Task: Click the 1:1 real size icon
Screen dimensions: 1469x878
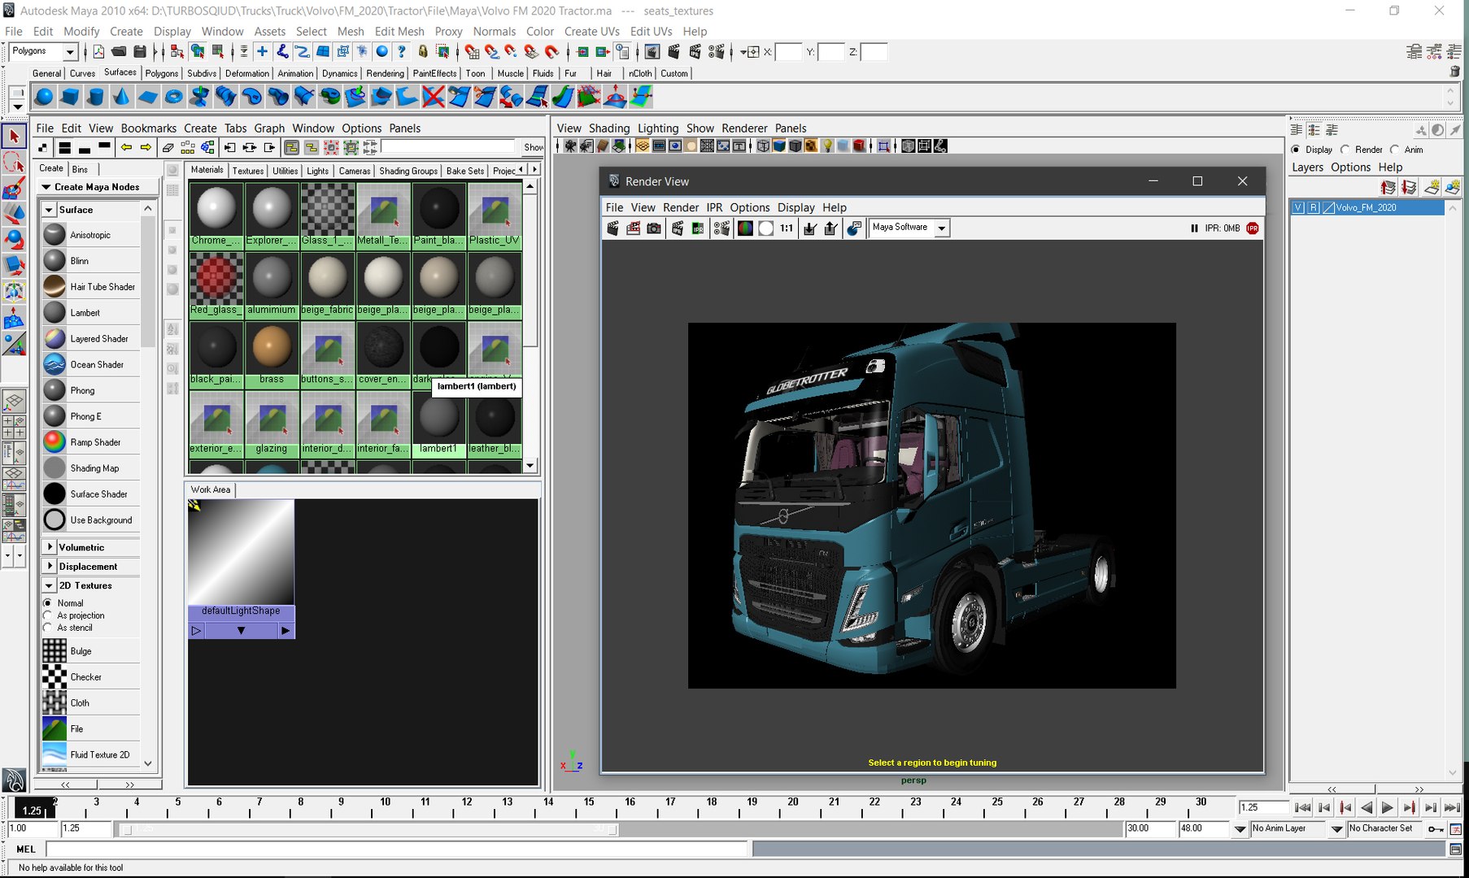Action: pos(787,228)
